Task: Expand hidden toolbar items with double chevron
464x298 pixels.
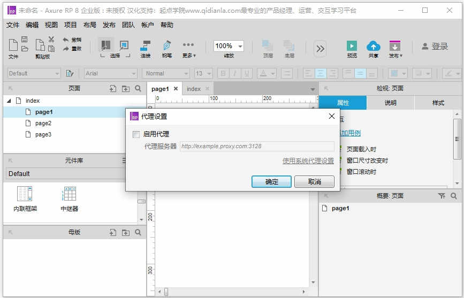Action: tap(320, 49)
